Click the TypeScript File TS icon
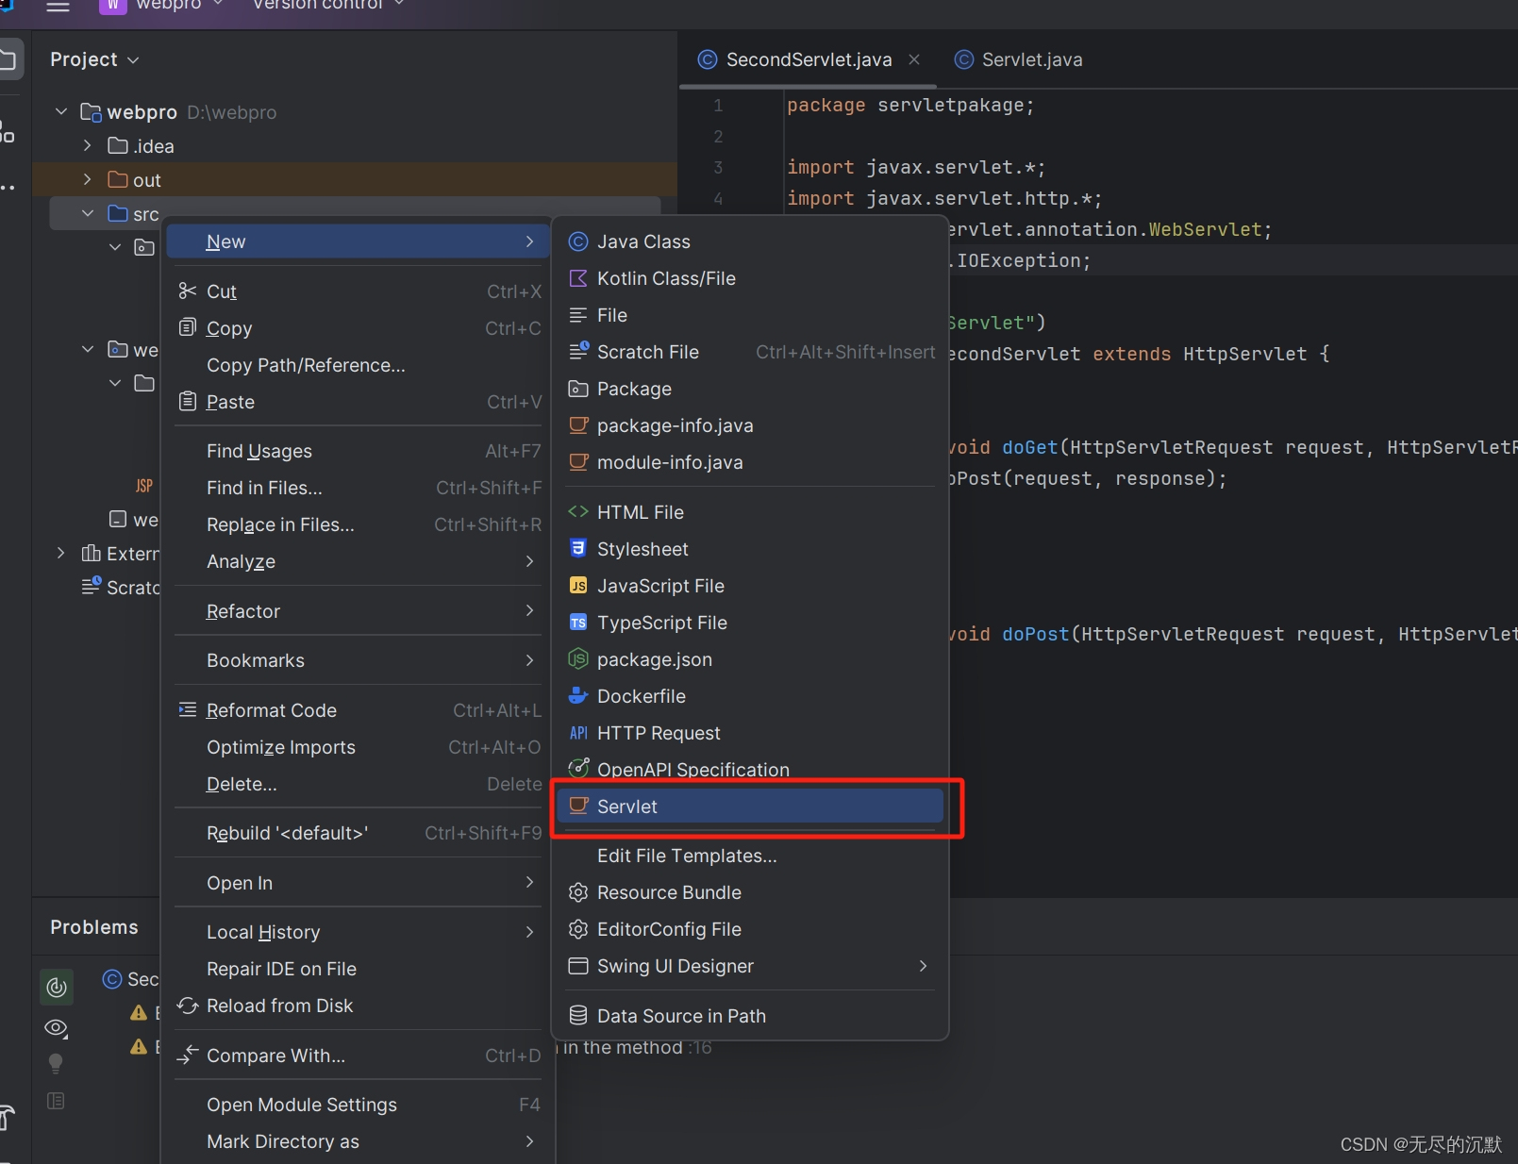The width and height of the screenshot is (1518, 1164). point(578,623)
